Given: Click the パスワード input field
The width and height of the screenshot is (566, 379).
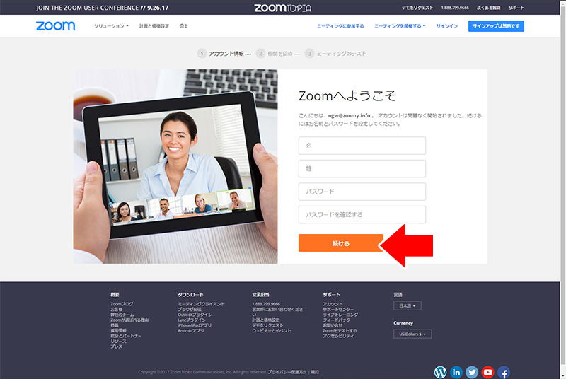Looking at the screenshot, I should (362, 192).
